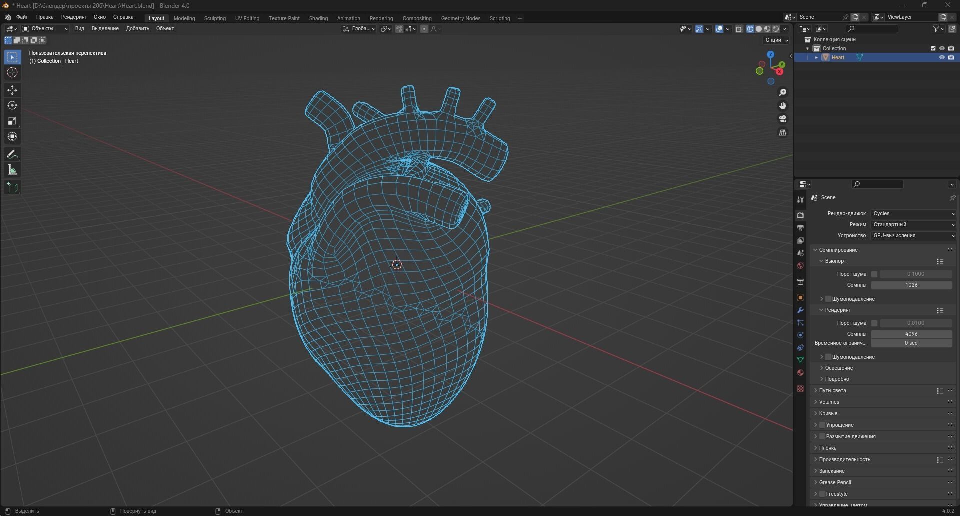
Task: Switch to the Geometry Nodes workspace tab
Action: click(461, 18)
